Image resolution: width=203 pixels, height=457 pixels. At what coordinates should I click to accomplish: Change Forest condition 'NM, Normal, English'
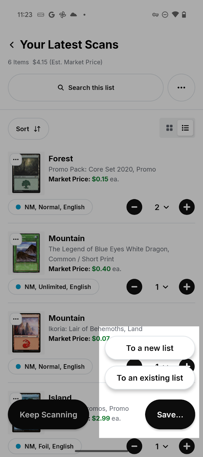[50, 207]
